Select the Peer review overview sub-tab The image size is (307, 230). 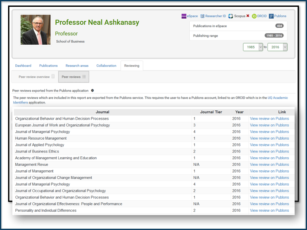coord(37,77)
